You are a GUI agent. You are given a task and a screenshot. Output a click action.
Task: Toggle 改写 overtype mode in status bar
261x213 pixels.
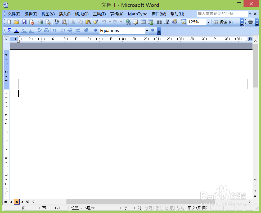(x=181, y=208)
